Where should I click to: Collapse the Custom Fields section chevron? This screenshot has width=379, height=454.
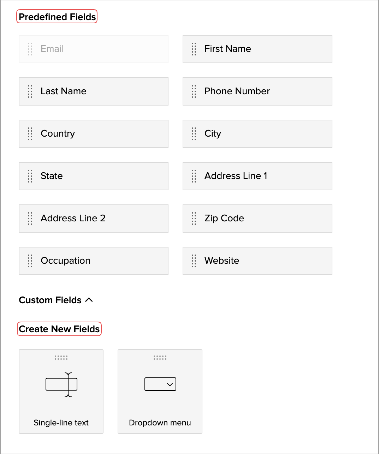point(89,300)
